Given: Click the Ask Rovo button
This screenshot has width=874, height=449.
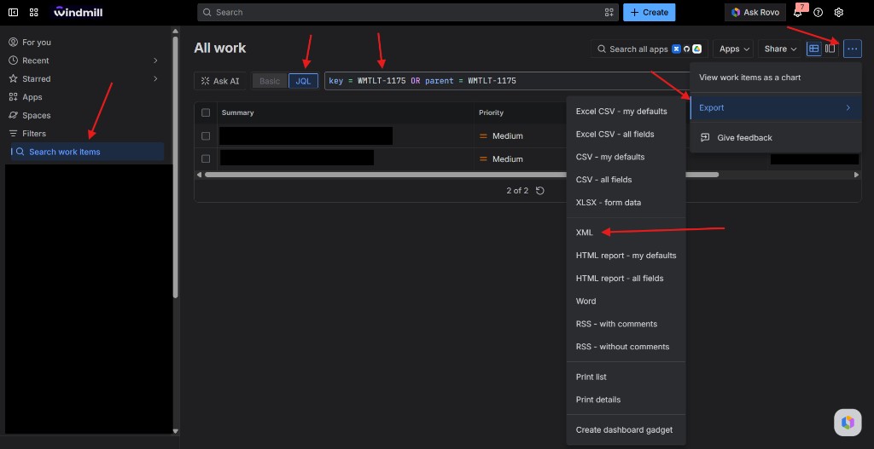Looking at the screenshot, I should 755,12.
